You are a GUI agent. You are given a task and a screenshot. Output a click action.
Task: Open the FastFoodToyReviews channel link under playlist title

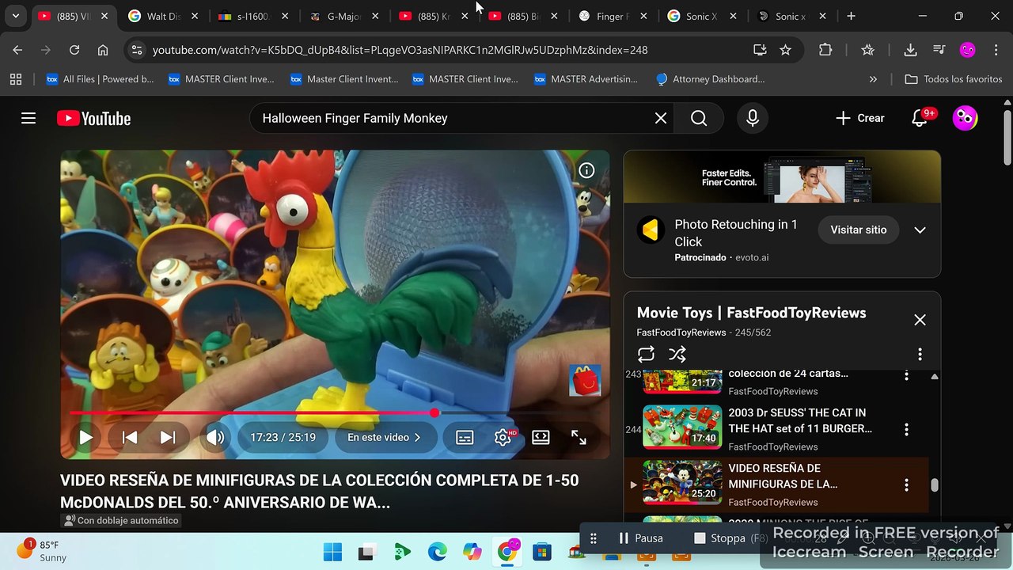[681, 332]
